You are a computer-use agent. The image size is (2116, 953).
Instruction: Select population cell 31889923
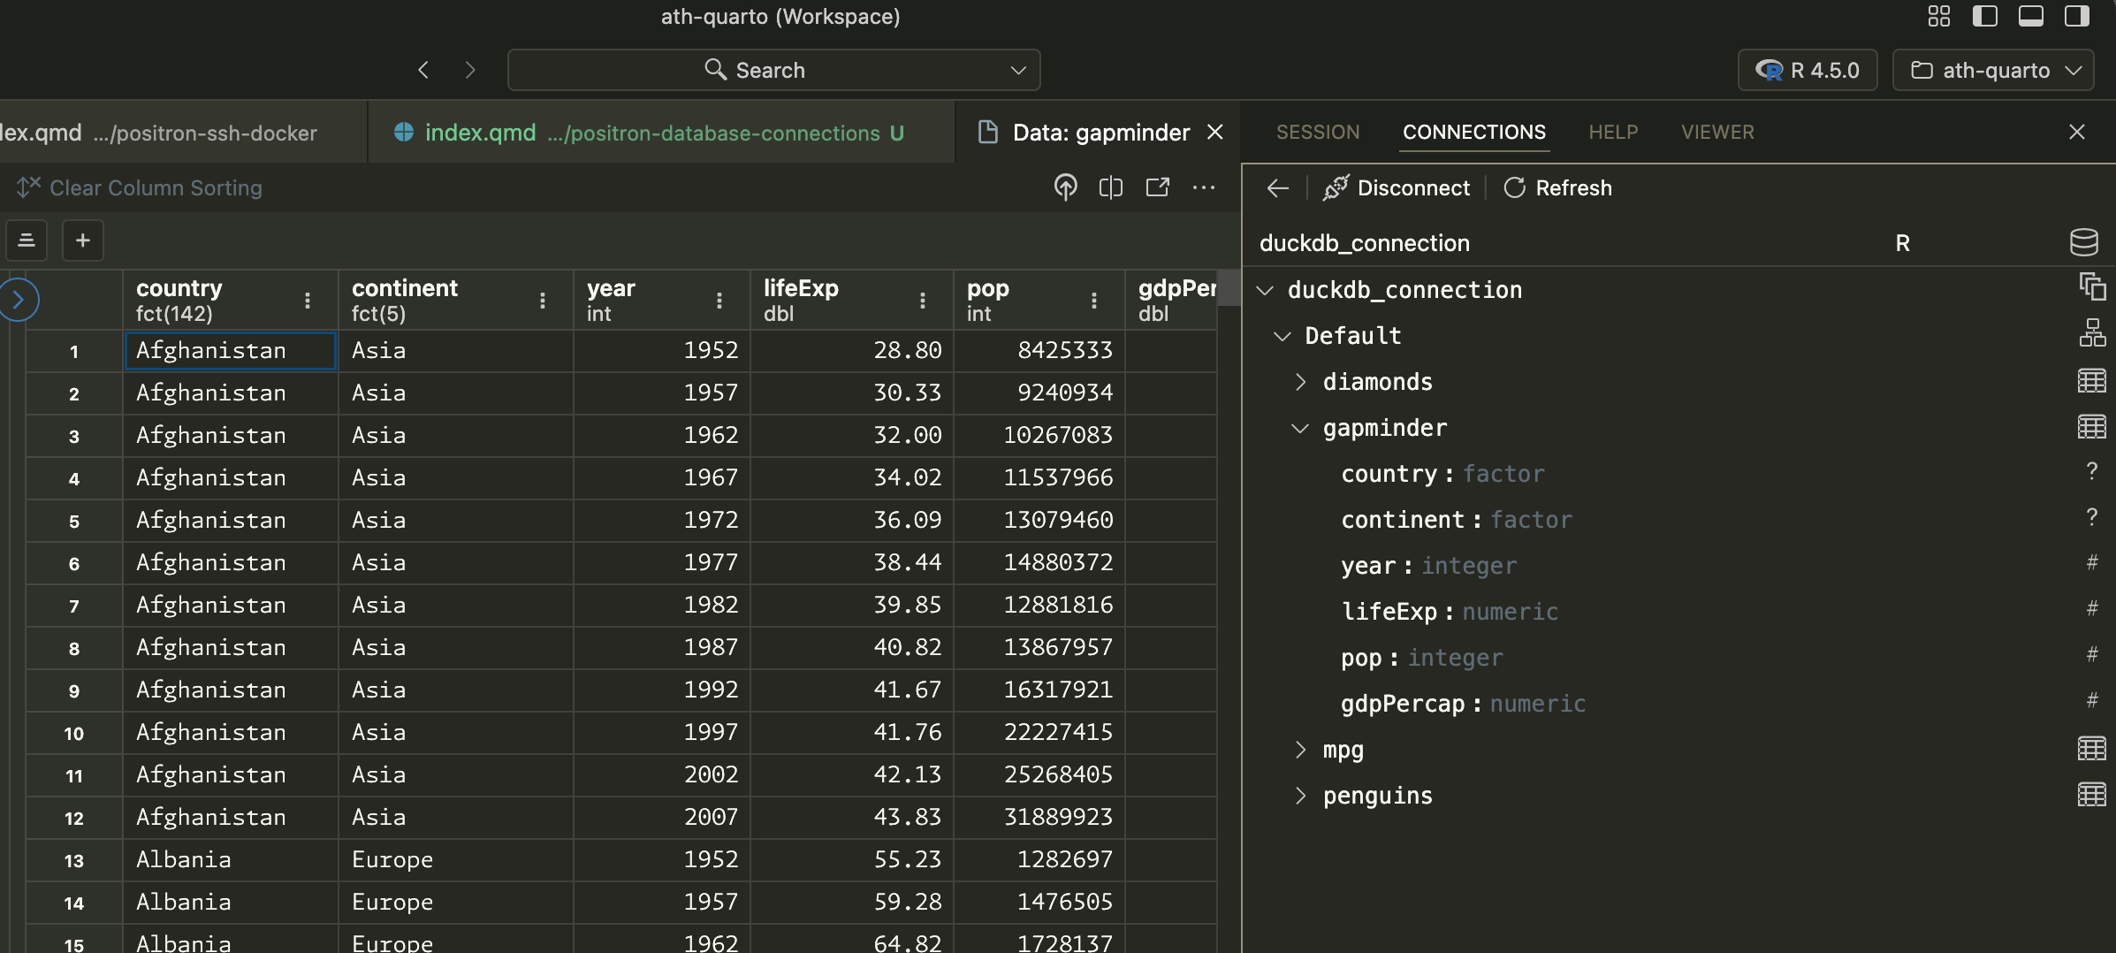point(1039,818)
